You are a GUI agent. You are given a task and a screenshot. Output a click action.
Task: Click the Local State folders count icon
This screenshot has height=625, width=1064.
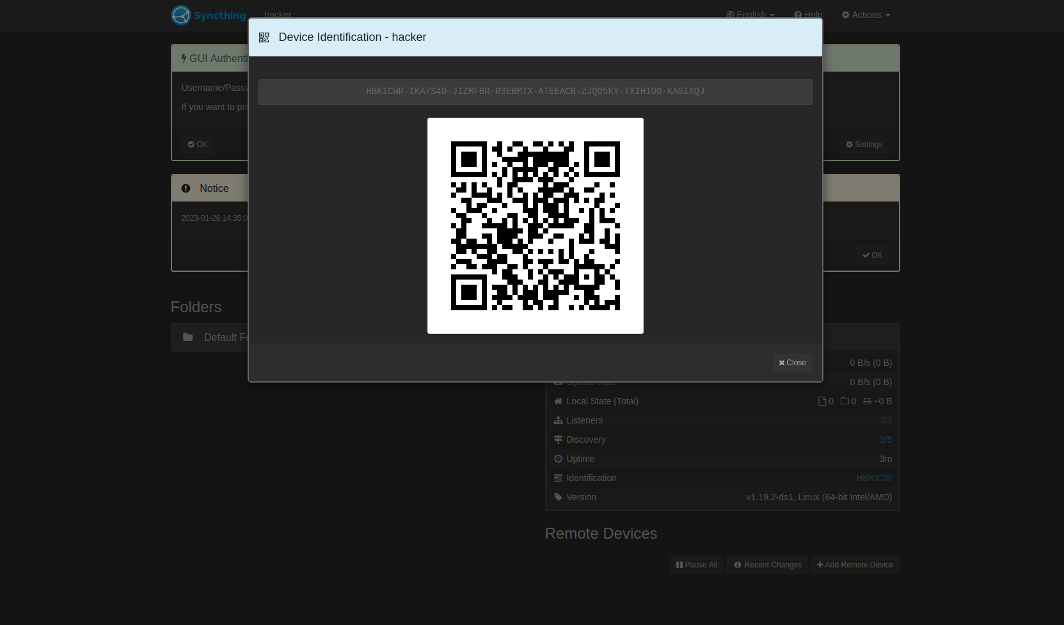pos(845,401)
